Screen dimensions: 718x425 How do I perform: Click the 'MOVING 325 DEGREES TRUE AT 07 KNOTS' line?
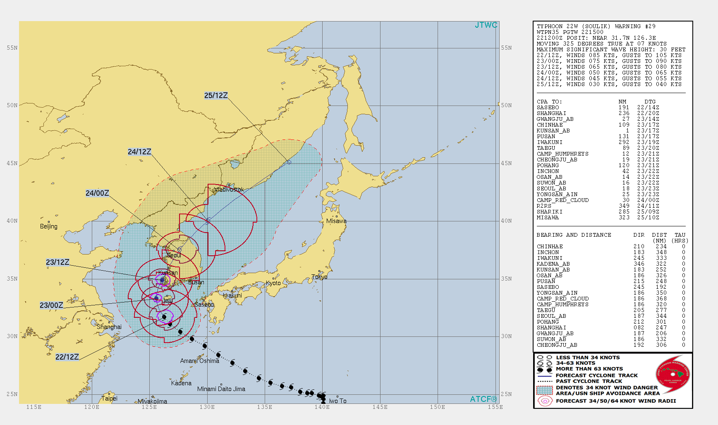[x=602, y=43]
